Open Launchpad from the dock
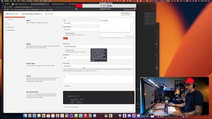Image resolution: width=212 pixels, height=119 pixels. pos(30,116)
